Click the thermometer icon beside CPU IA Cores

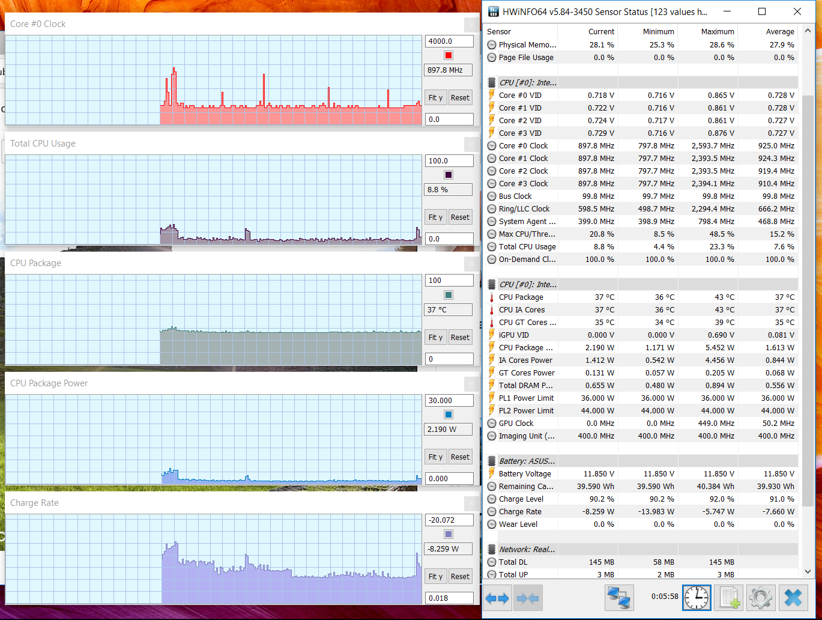[x=492, y=309]
